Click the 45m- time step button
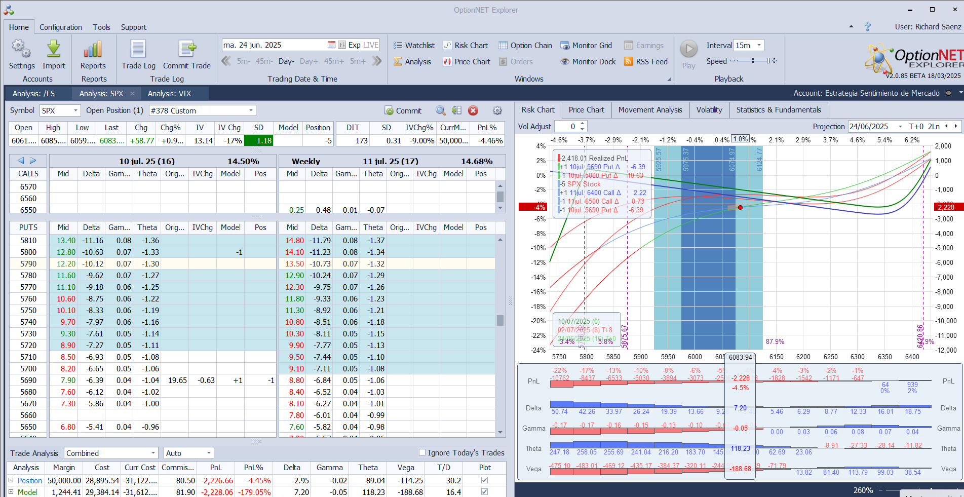 point(264,61)
